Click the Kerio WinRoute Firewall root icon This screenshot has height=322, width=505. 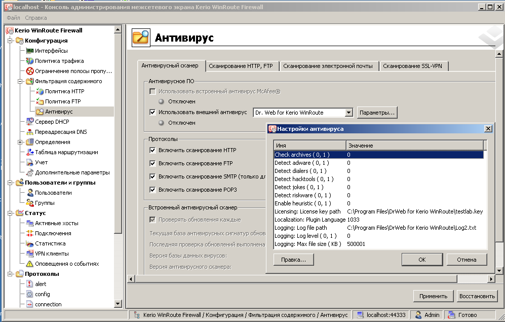(x=10, y=30)
